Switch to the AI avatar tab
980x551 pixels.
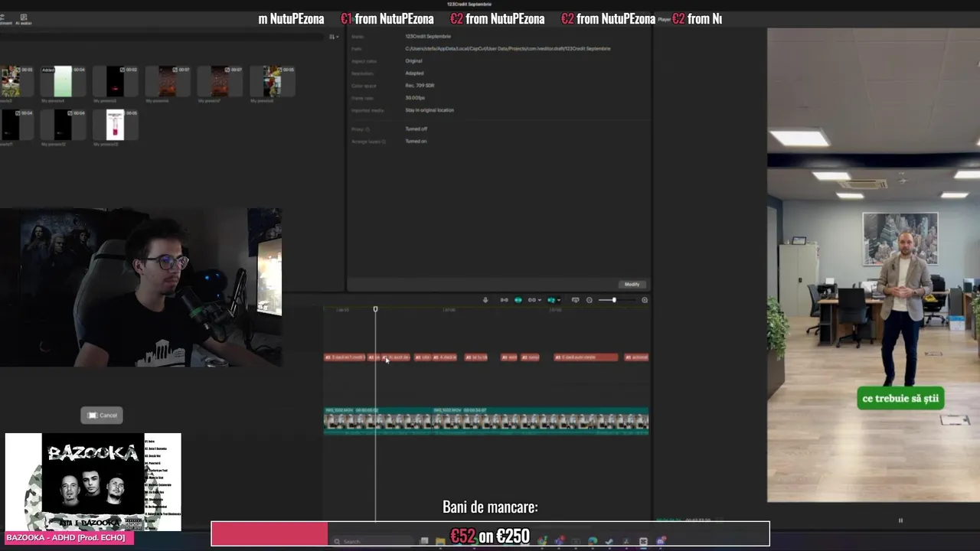(x=24, y=20)
